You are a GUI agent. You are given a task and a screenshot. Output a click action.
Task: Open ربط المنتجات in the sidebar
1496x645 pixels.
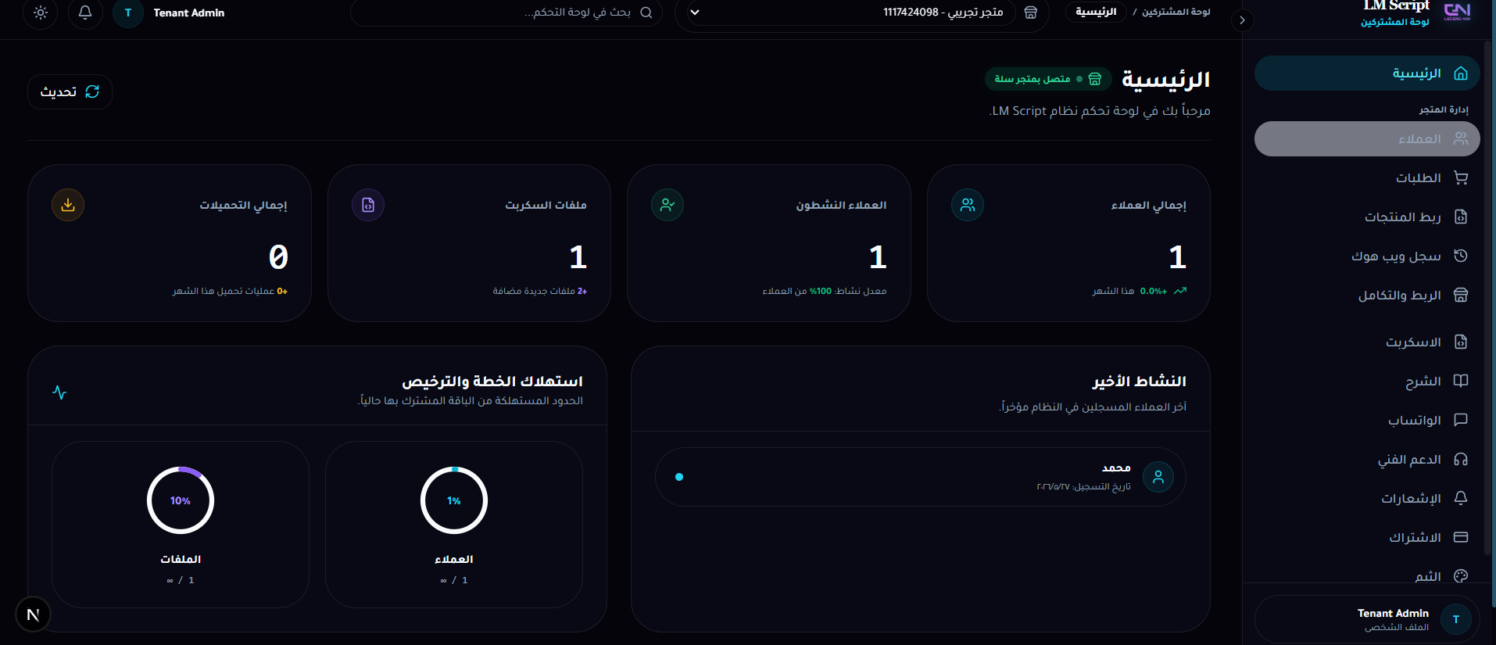pyautogui.click(x=1367, y=217)
